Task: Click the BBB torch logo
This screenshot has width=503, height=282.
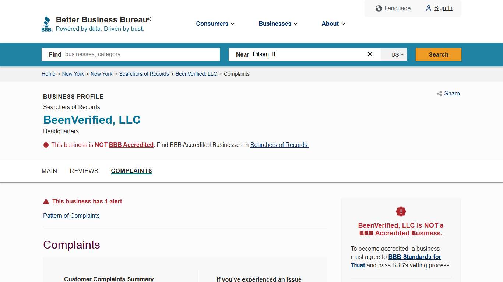Action: point(47,23)
